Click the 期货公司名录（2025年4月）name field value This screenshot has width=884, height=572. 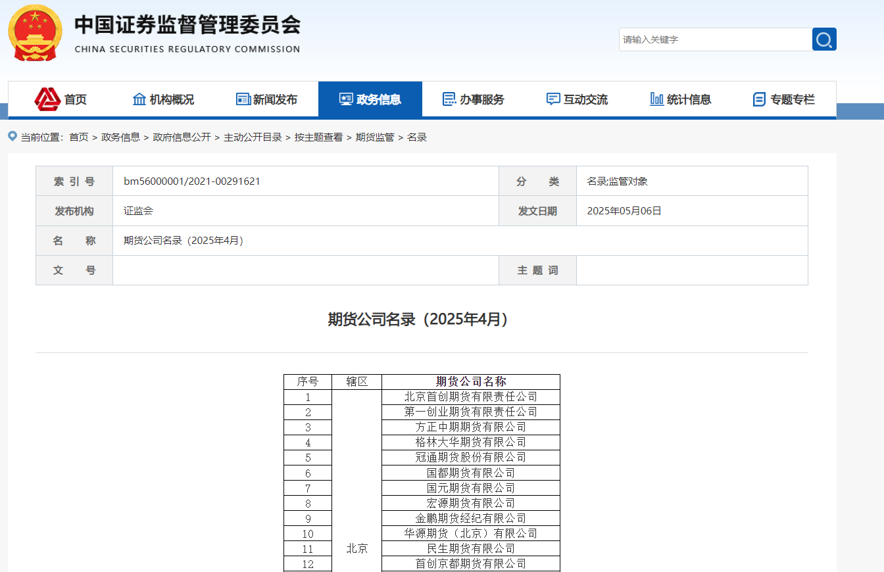click(185, 241)
